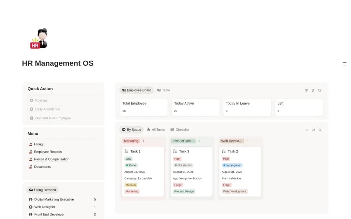This screenshot has width=351, height=219.
Task: Search within the Employee Board database
Action: coord(320,91)
